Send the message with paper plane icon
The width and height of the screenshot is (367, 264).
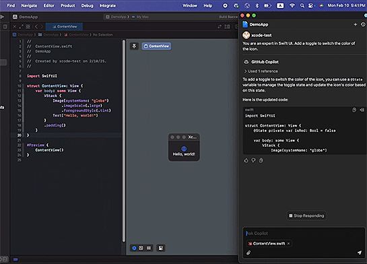[x=360, y=253]
